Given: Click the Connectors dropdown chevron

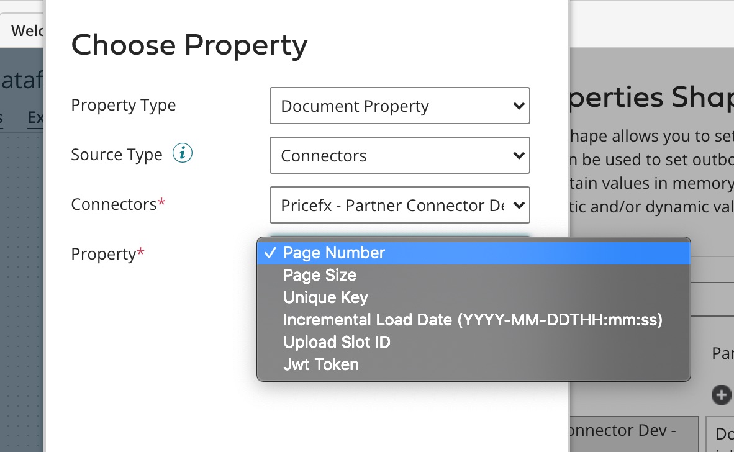Looking at the screenshot, I should (x=519, y=205).
